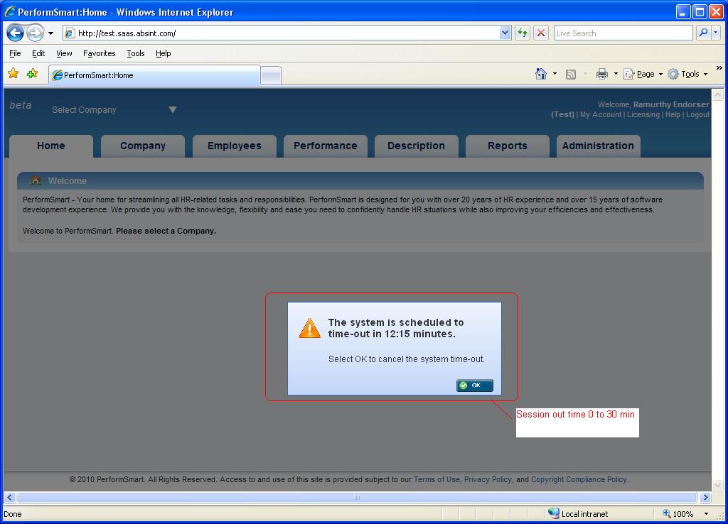Image resolution: width=728 pixels, height=524 pixels.
Task: Open the search provider options dropdown
Action: pos(716,33)
